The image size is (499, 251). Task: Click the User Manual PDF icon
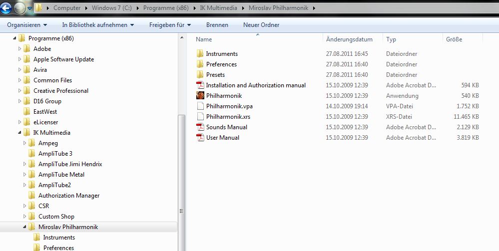click(200, 137)
